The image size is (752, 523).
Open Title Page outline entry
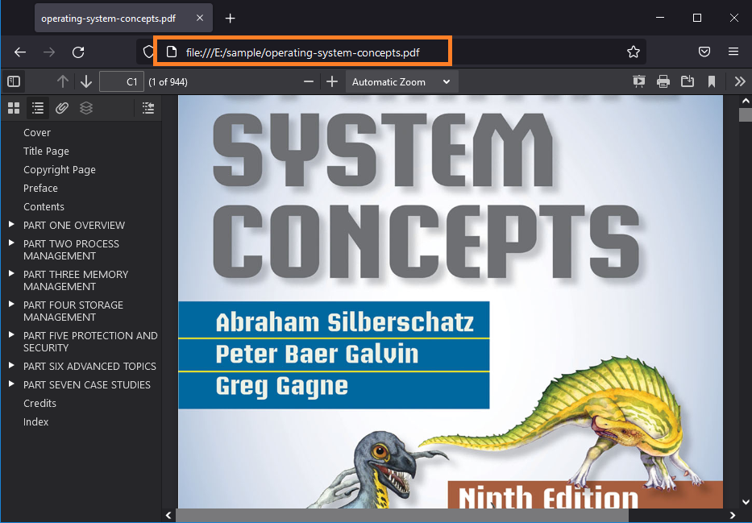click(x=46, y=152)
